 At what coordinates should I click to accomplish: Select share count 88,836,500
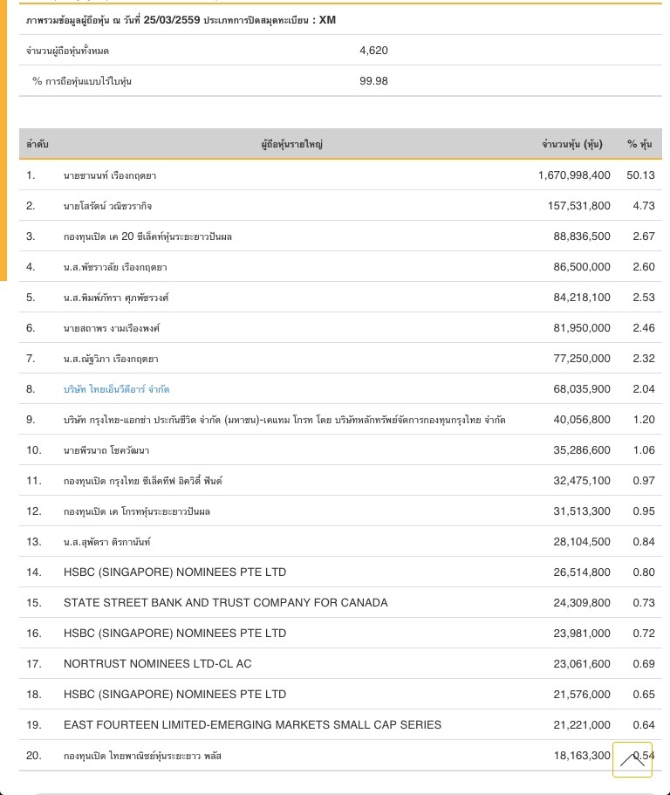[x=582, y=236]
